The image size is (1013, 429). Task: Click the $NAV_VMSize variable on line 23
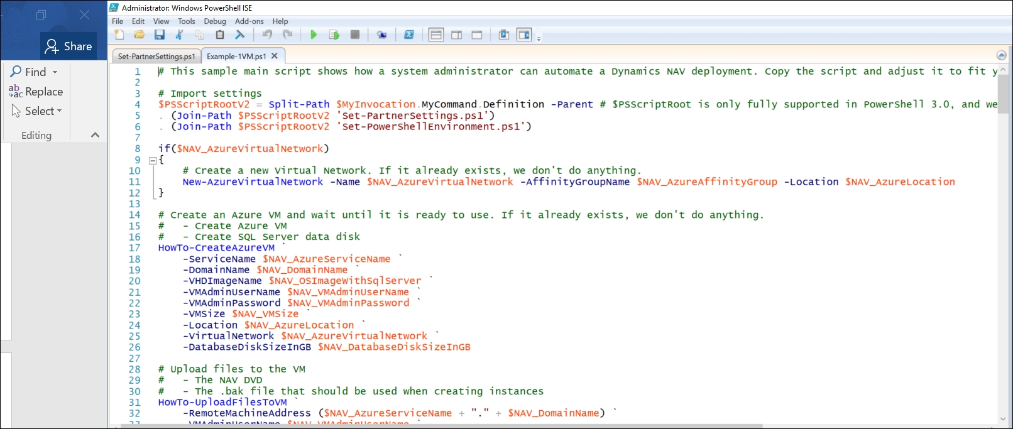click(x=265, y=314)
